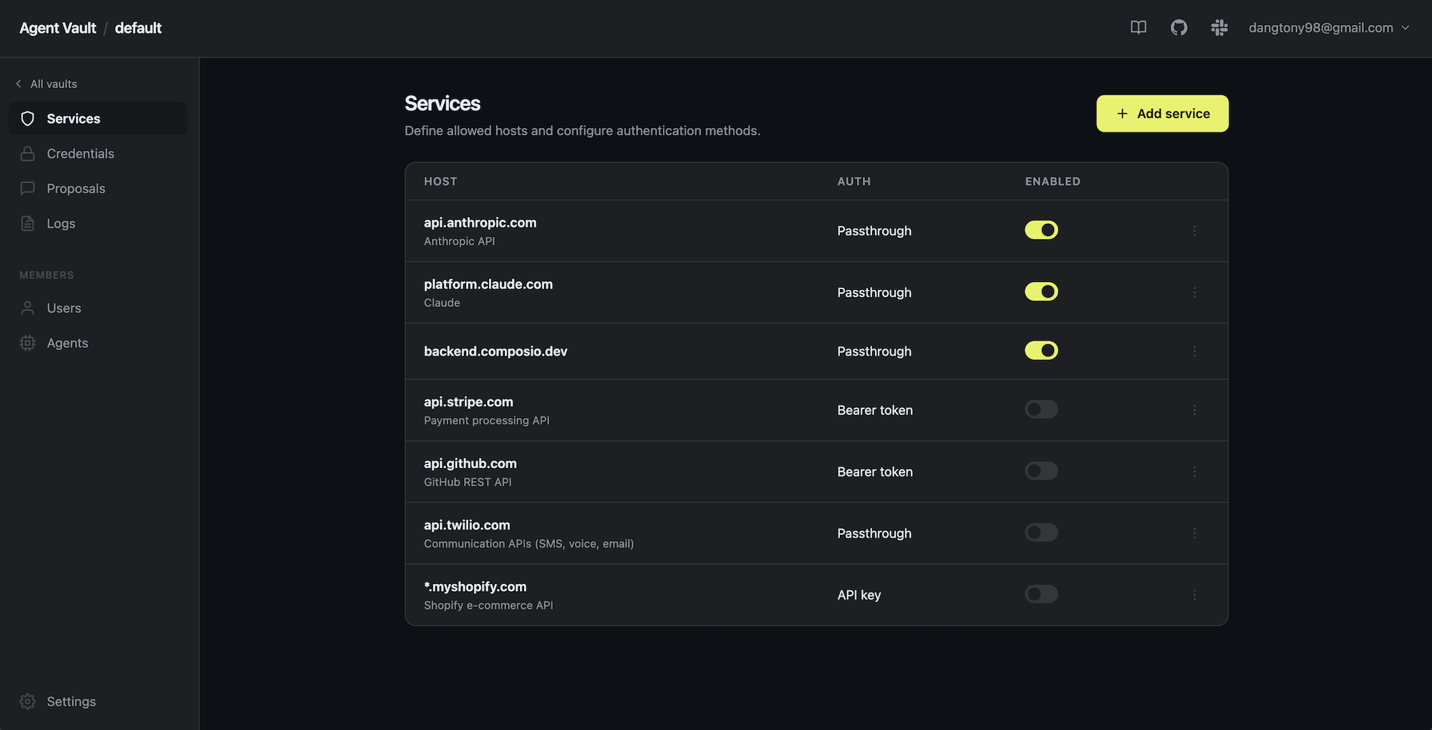1432x730 pixels.
Task: Open the documentation book icon
Action: 1138,28
